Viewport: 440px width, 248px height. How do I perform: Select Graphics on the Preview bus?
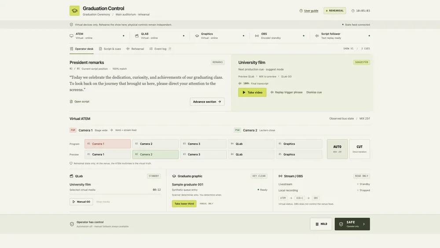299,155
